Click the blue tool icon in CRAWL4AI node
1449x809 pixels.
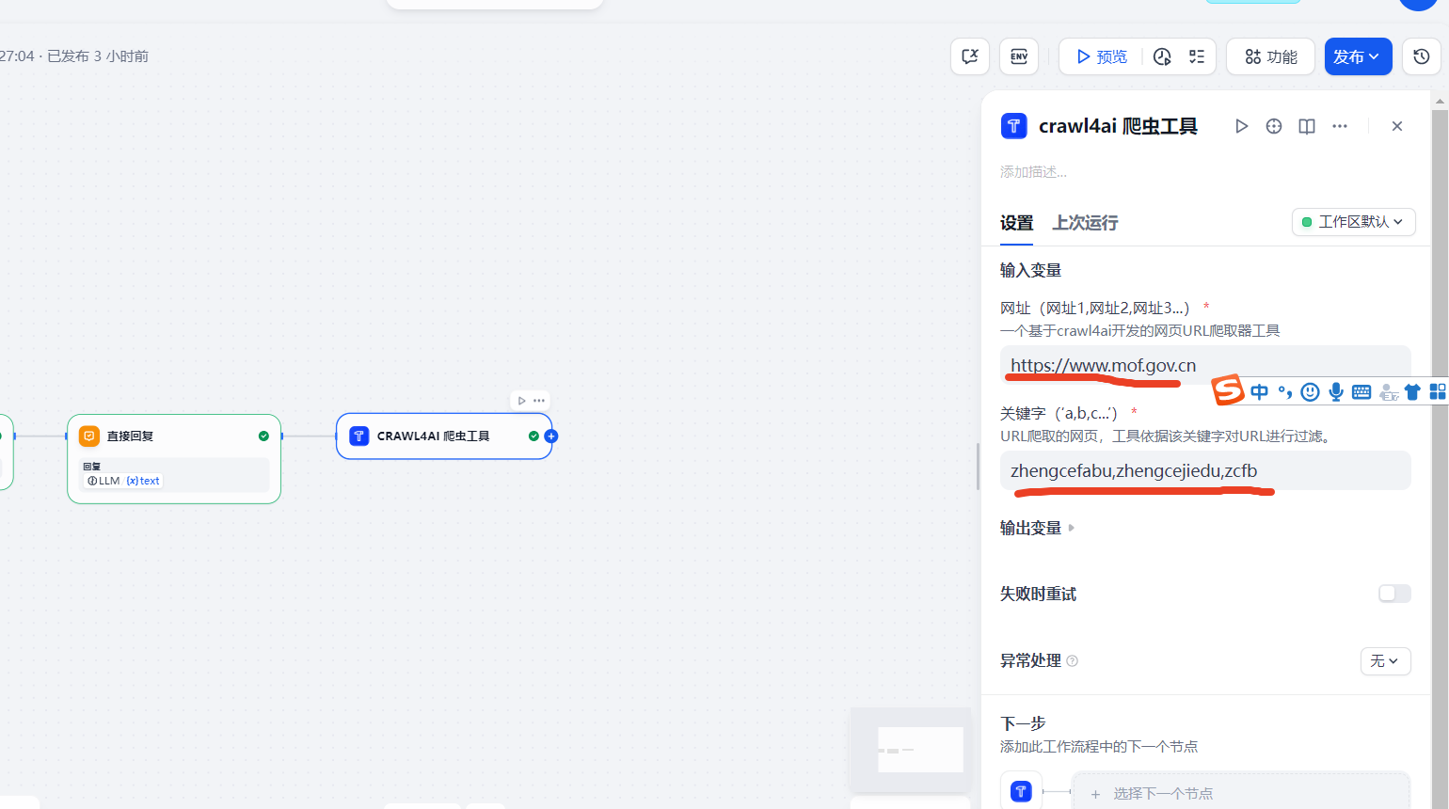(x=358, y=436)
